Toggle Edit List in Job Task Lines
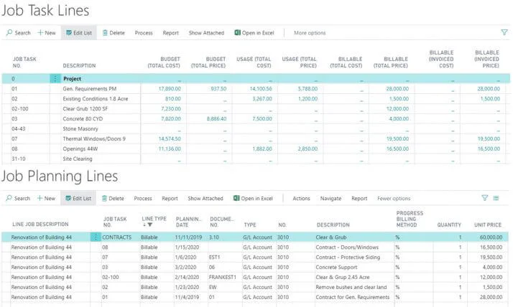This screenshot has width=513, height=307. [78, 33]
